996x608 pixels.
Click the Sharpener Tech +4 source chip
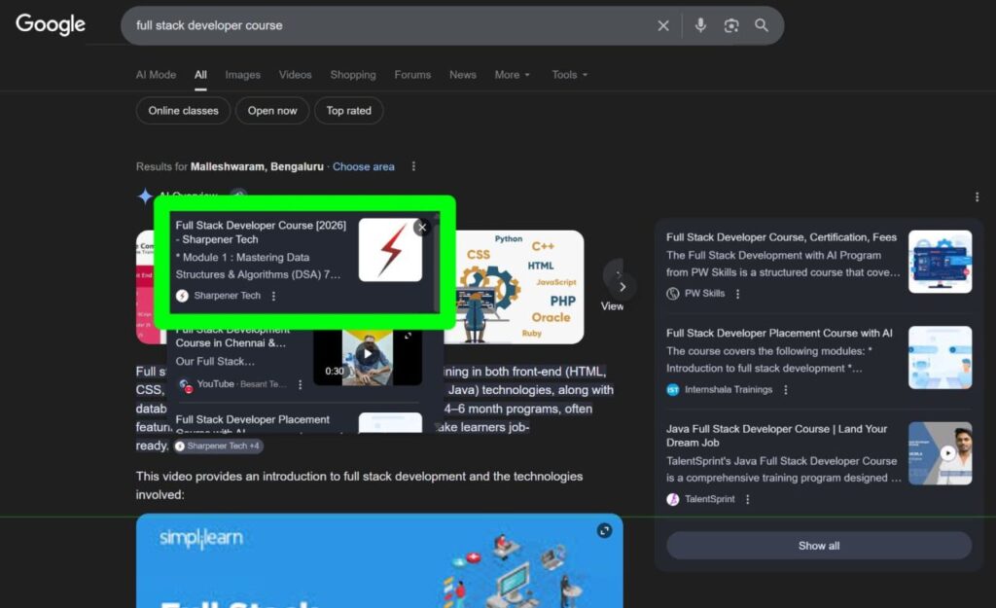click(x=218, y=446)
